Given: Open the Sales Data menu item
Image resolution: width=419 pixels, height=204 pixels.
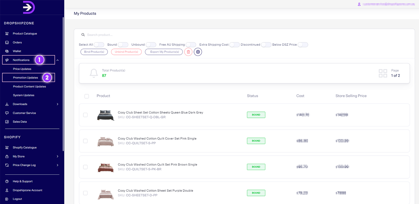Looking at the screenshot, I should coord(20,122).
